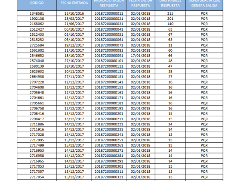Select the entry date 27/11/2017
241x181 pixels.
[x=74, y=77]
